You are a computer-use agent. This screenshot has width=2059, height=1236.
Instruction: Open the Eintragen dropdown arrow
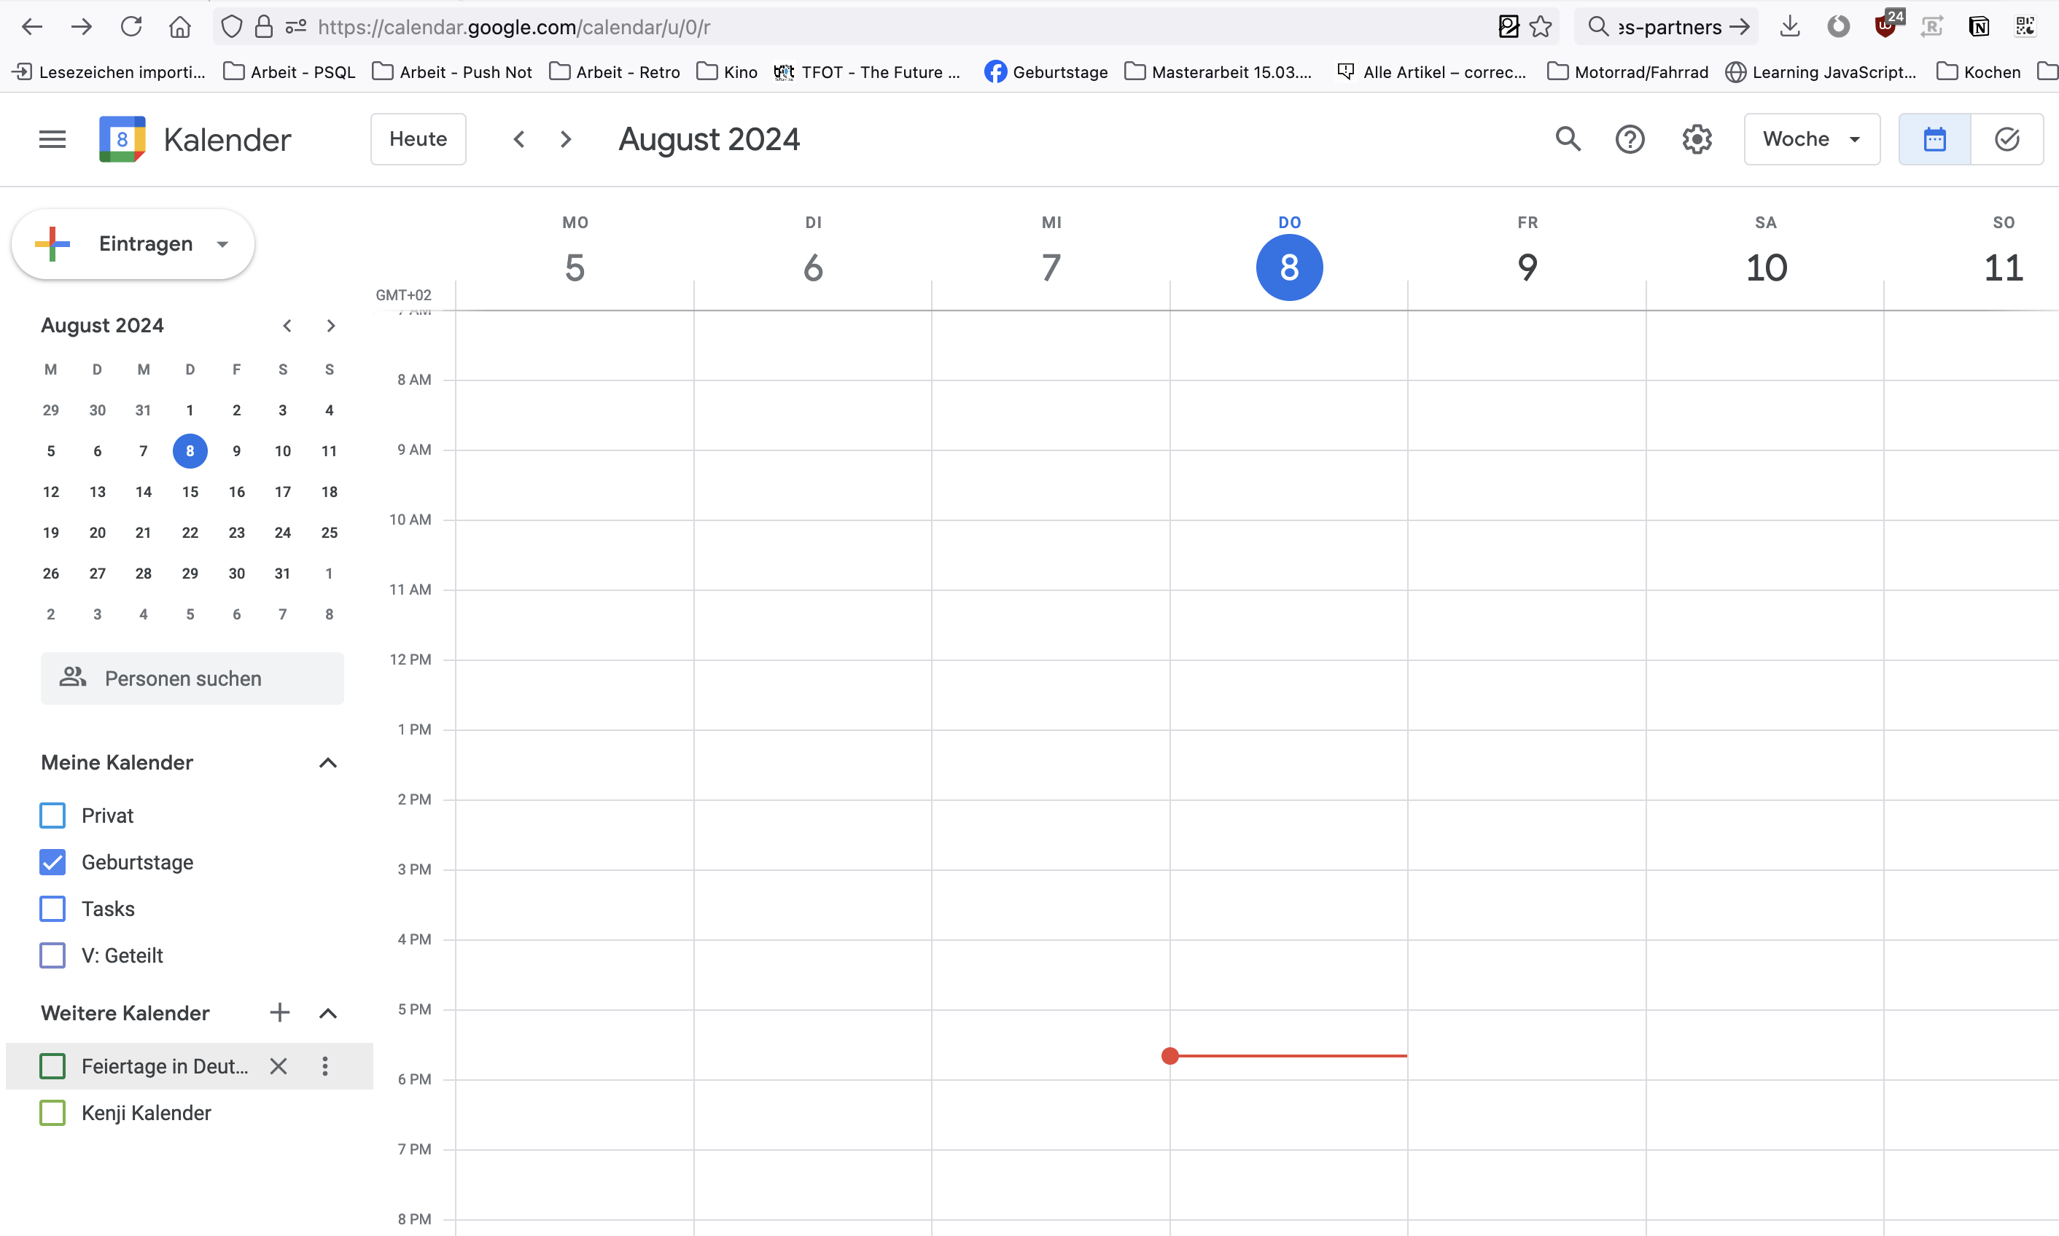222,244
